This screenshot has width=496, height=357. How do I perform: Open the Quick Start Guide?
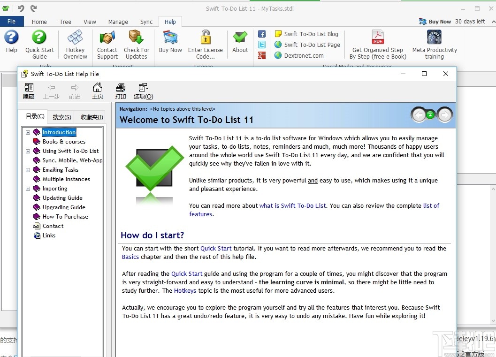click(x=39, y=44)
